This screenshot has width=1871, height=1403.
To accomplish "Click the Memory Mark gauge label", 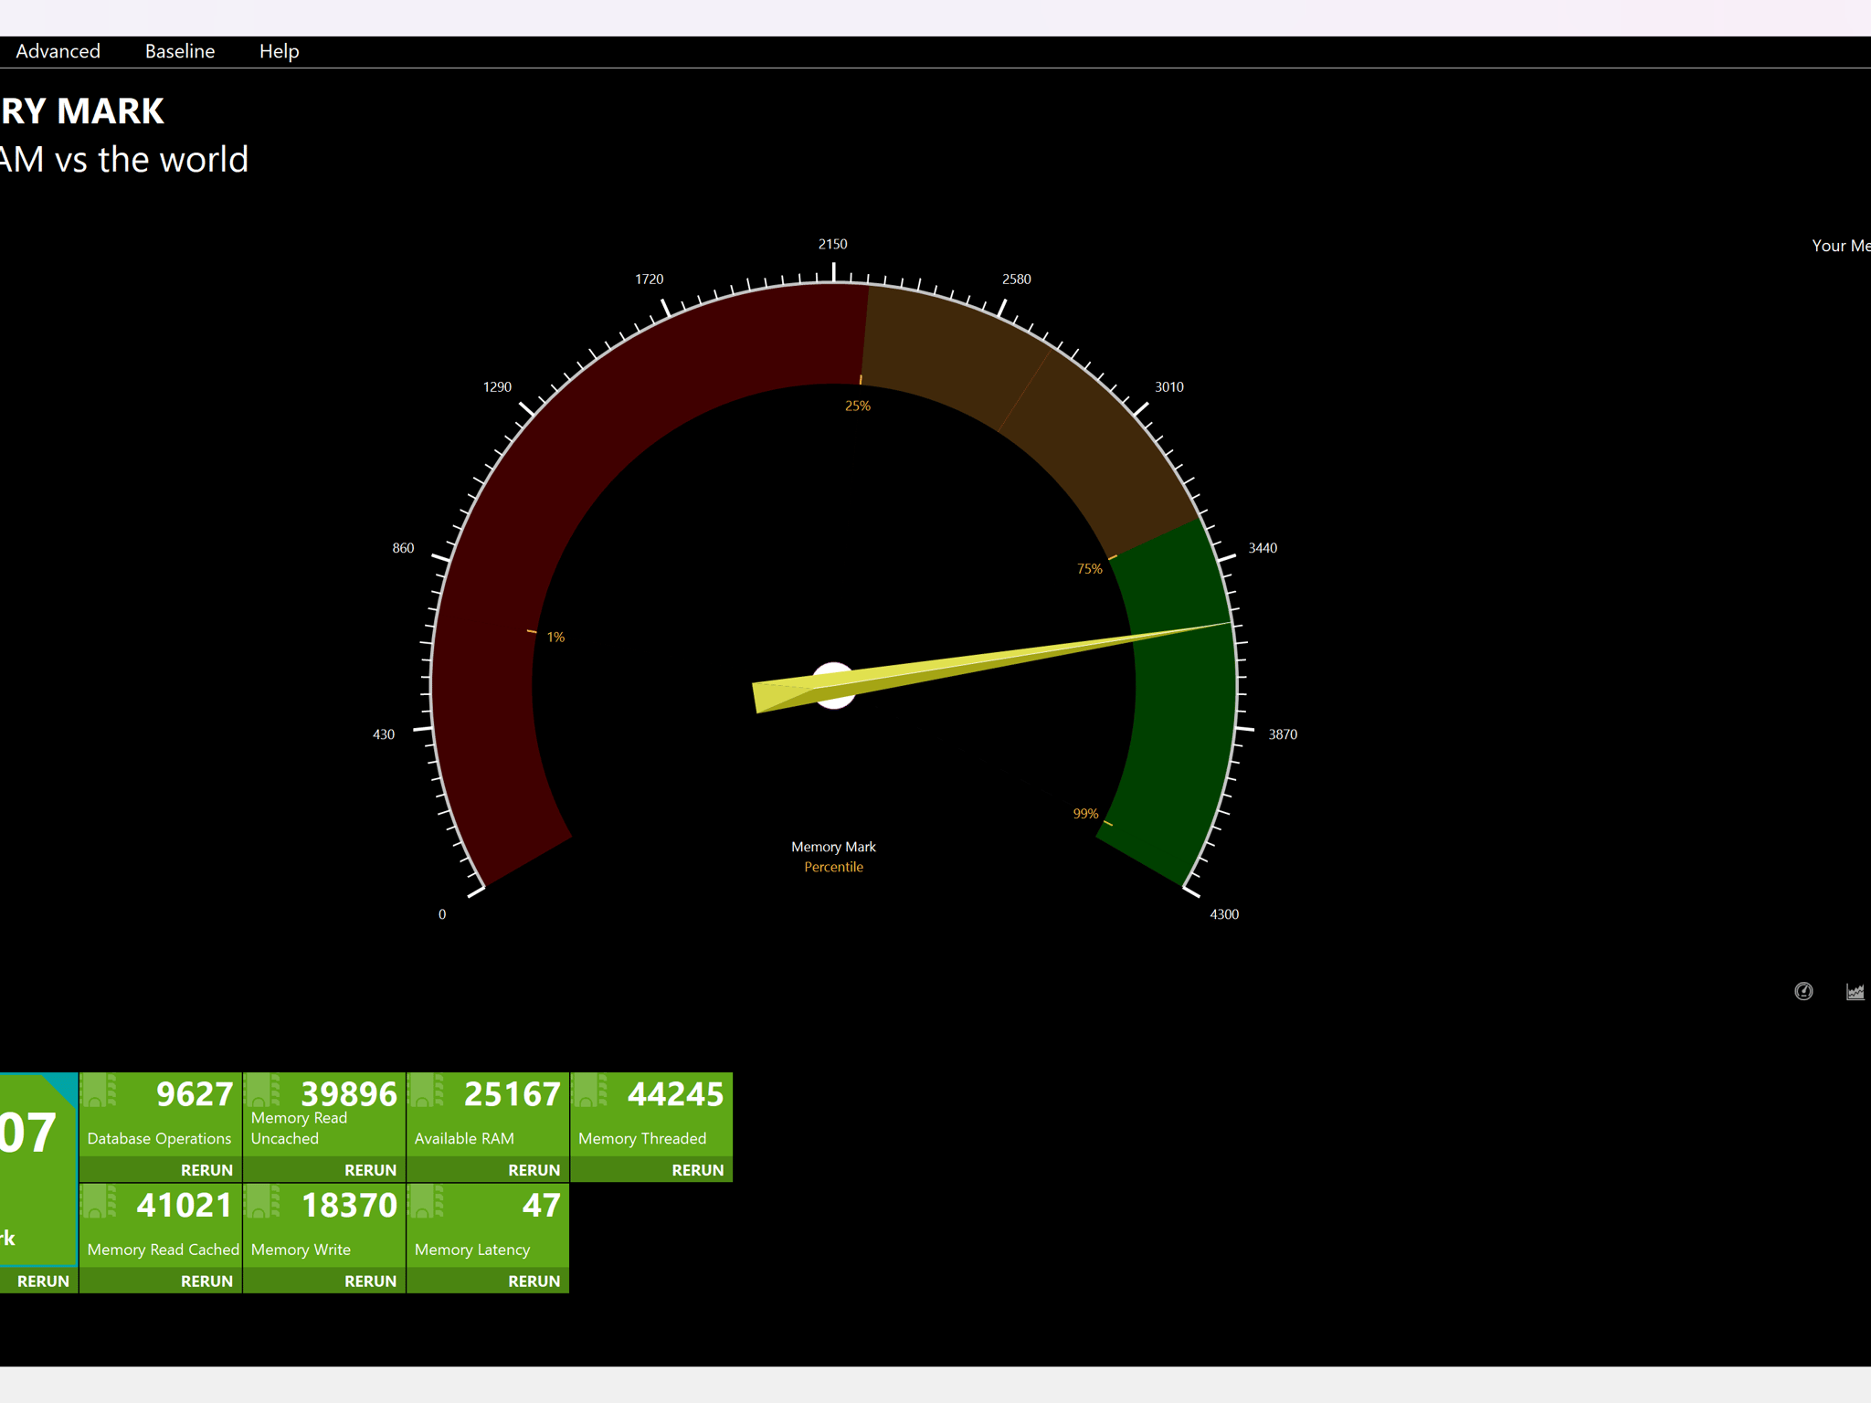I will click(833, 847).
